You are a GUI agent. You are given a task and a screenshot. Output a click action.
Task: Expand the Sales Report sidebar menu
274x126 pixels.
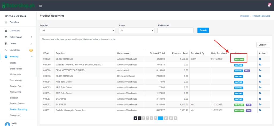(x=18, y=37)
